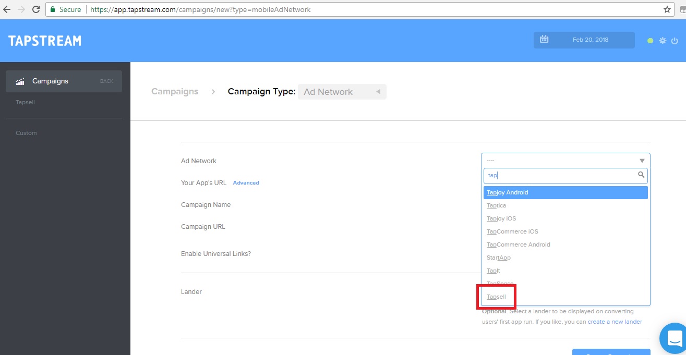This screenshot has width=686, height=355.
Task: Select Custom in the left sidebar
Action: [26, 133]
